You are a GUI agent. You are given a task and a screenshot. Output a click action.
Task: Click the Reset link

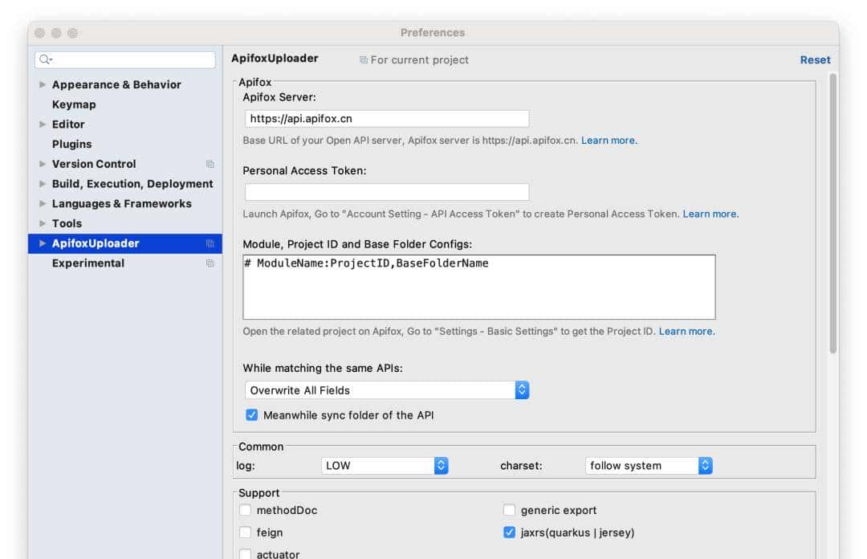click(x=815, y=60)
